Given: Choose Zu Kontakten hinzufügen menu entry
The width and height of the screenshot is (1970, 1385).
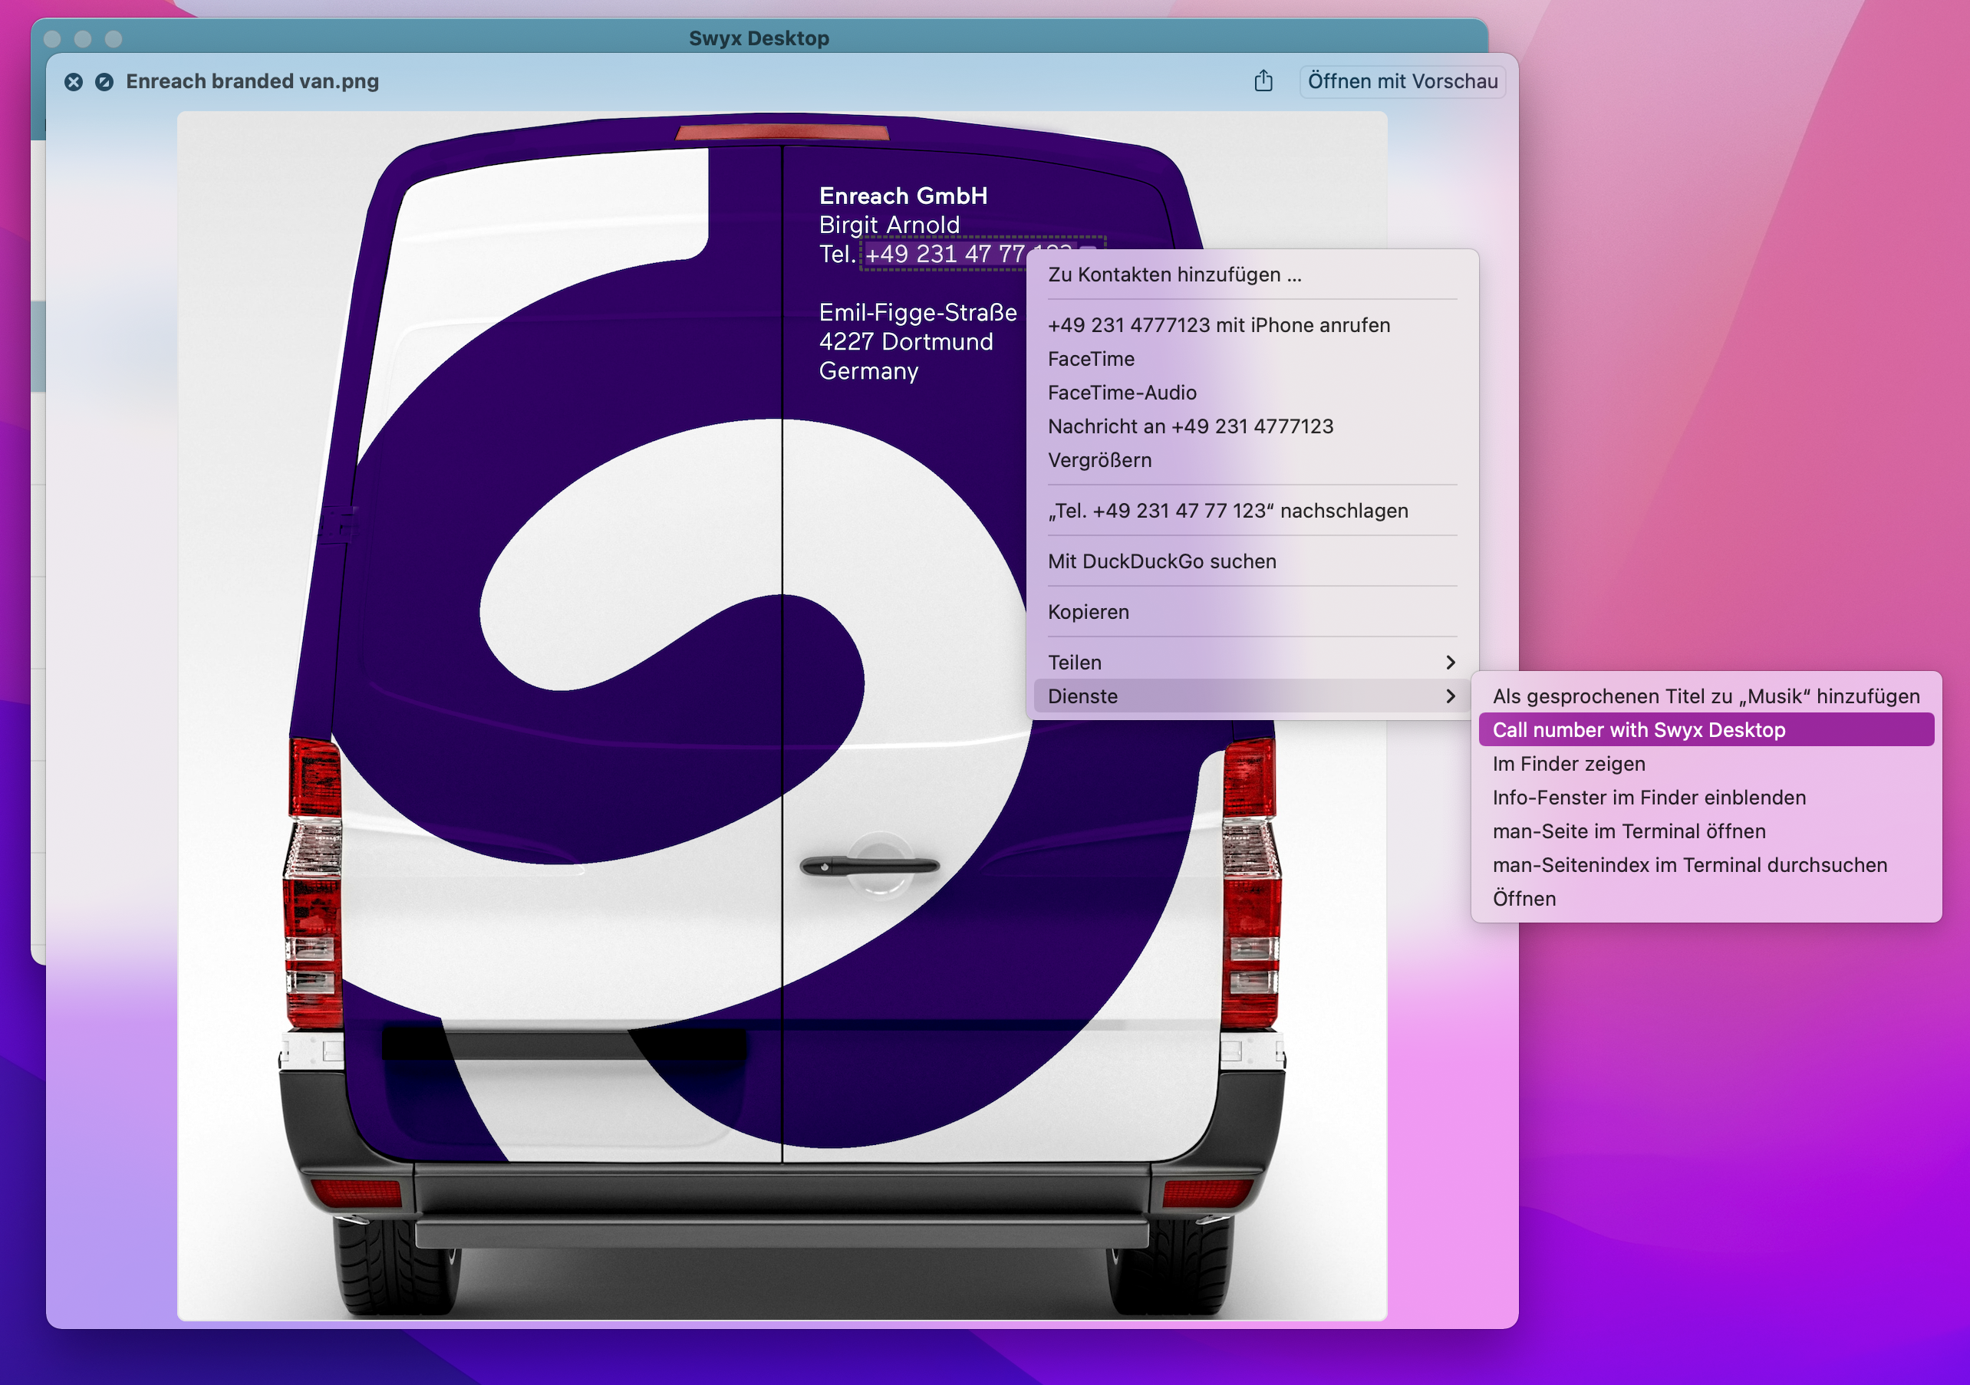Looking at the screenshot, I should (x=1174, y=275).
